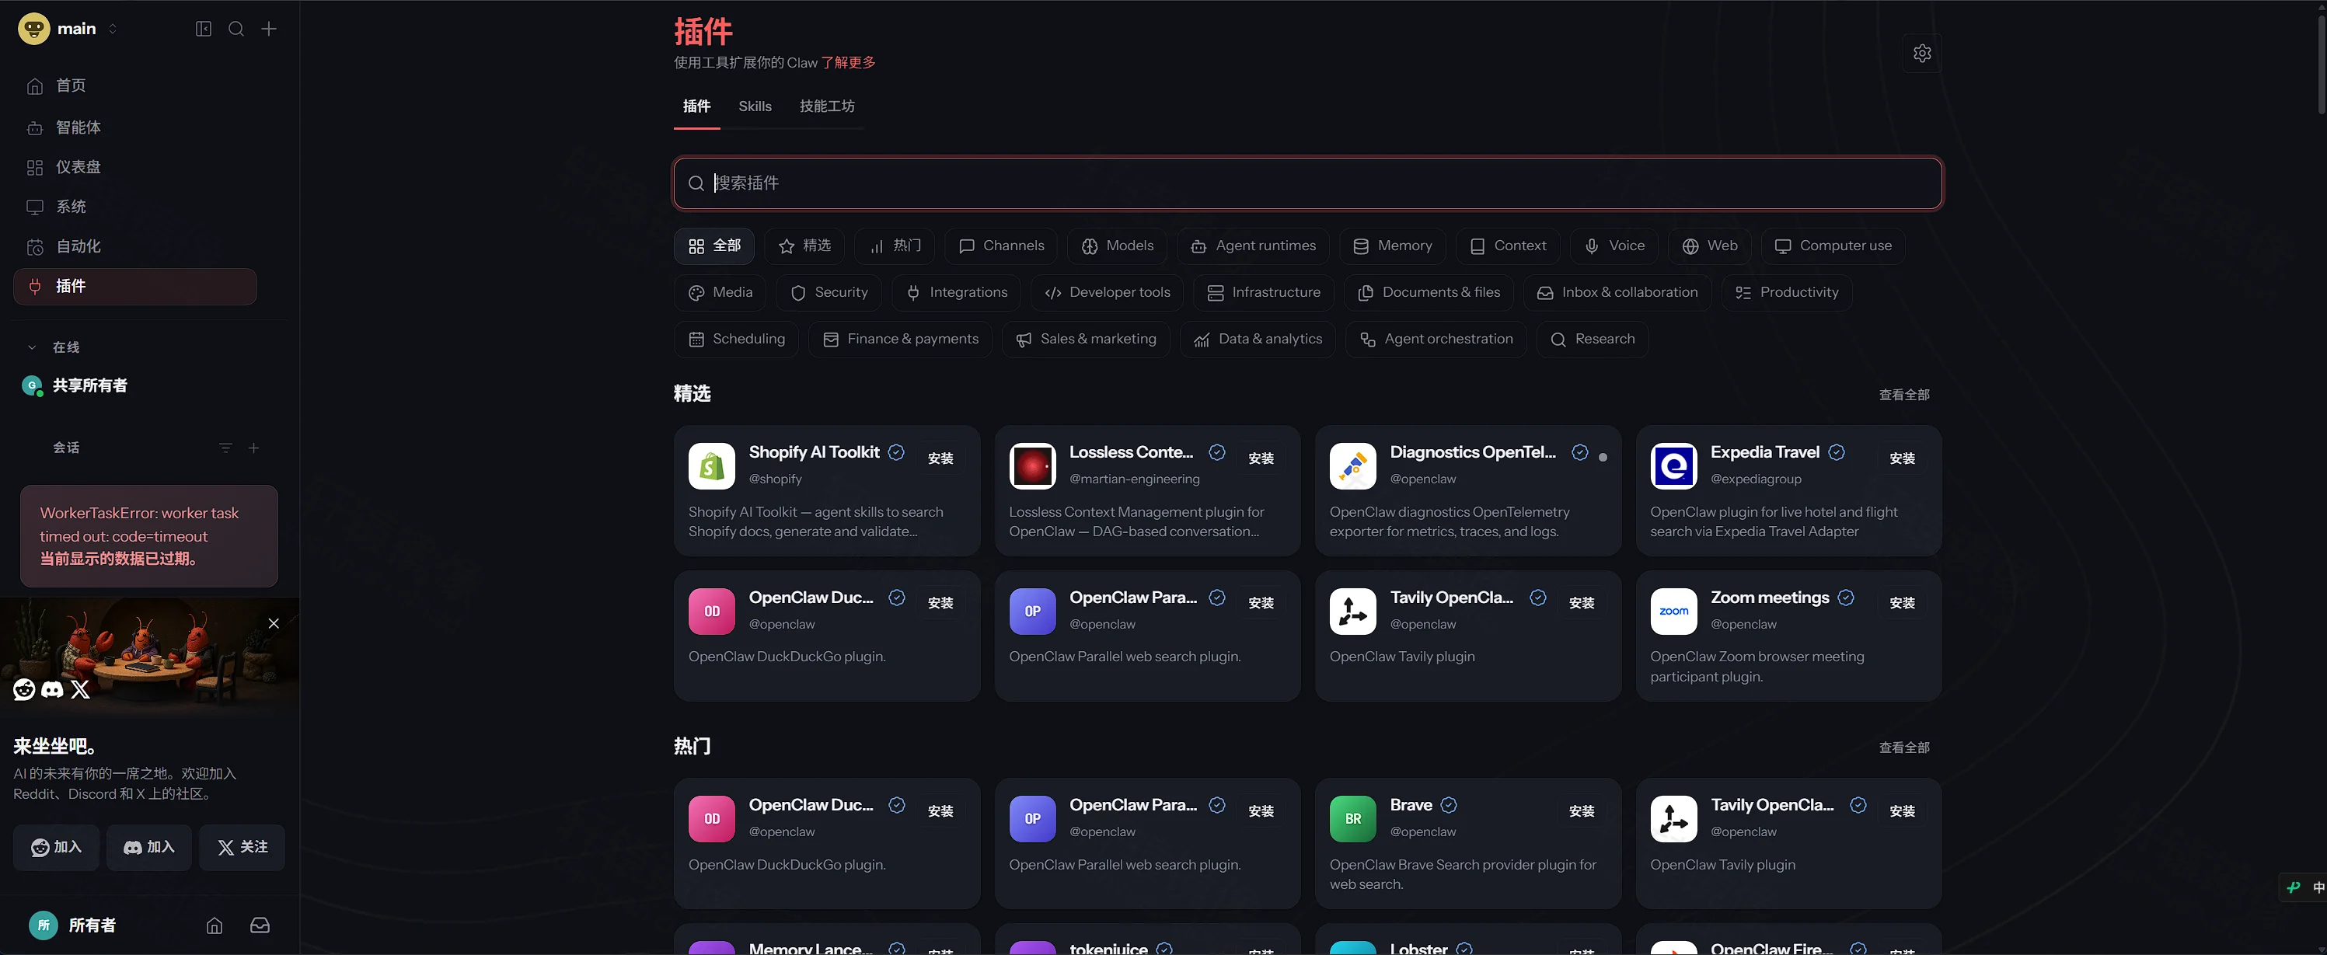Image resolution: width=2327 pixels, height=955 pixels.
Task: Open 自动化 in sidebar
Action: (x=135, y=246)
